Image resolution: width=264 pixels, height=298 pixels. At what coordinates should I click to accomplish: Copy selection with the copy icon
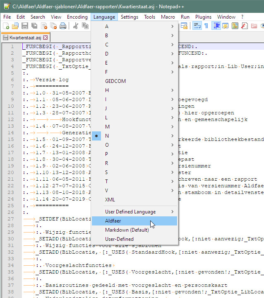coord(85,26)
